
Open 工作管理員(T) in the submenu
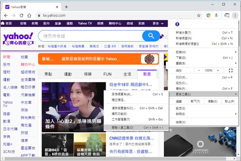[136, 119]
